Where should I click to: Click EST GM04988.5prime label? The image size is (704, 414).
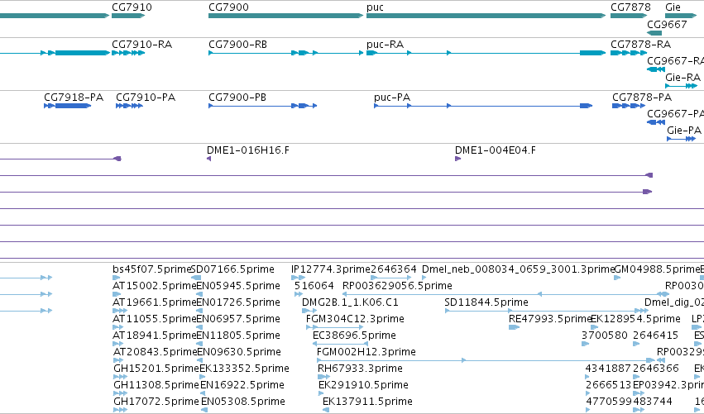click(x=657, y=269)
